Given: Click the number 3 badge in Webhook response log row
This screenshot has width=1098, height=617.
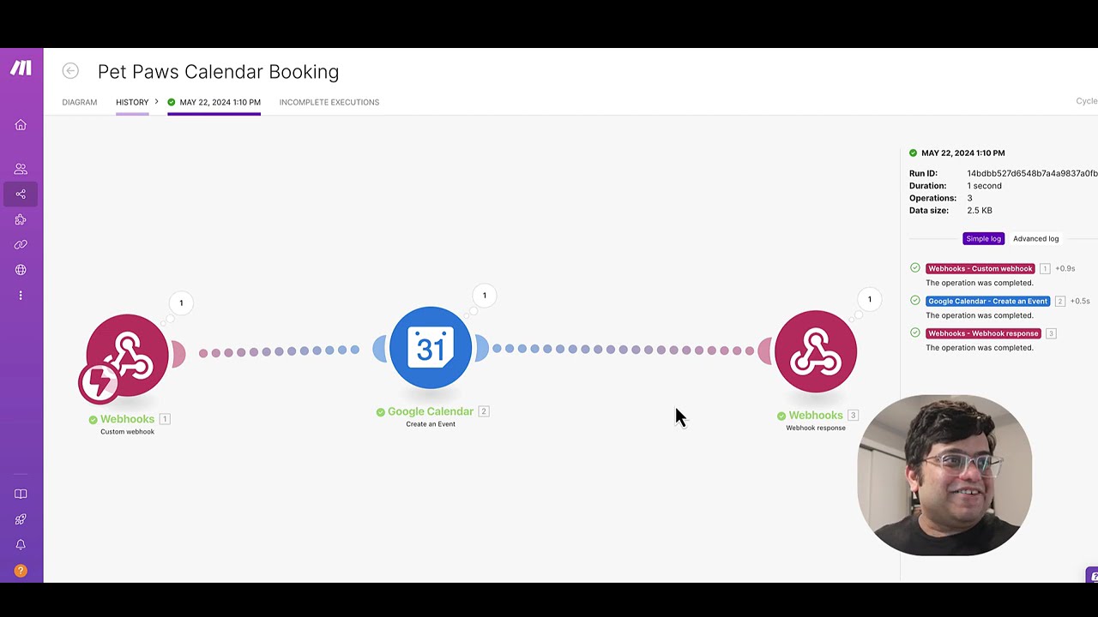Looking at the screenshot, I should pyautogui.click(x=1051, y=333).
